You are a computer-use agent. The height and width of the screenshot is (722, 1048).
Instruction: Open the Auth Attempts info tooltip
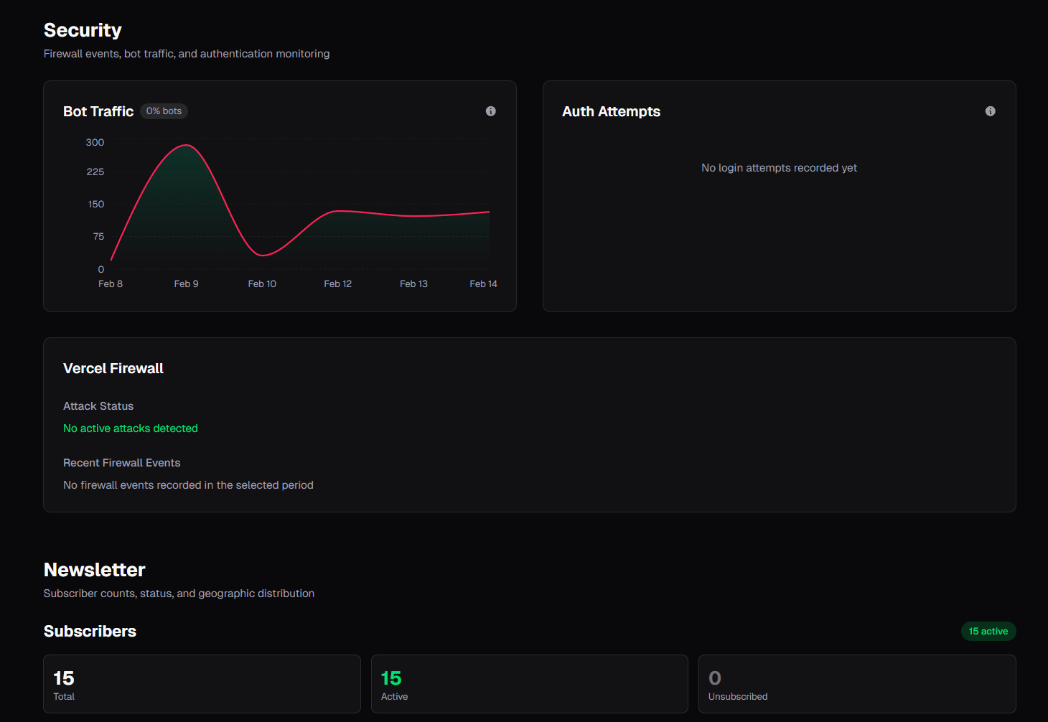click(990, 111)
